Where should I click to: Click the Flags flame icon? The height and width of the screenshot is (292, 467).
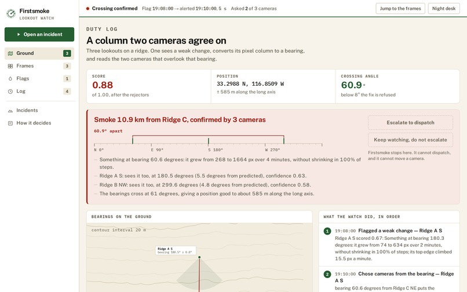10,79
